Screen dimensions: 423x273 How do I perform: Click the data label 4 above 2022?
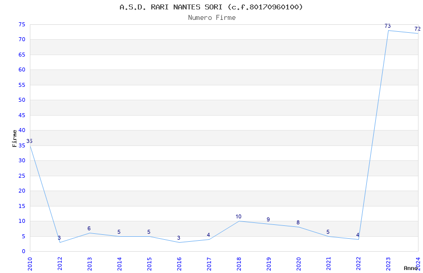click(x=358, y=235)
